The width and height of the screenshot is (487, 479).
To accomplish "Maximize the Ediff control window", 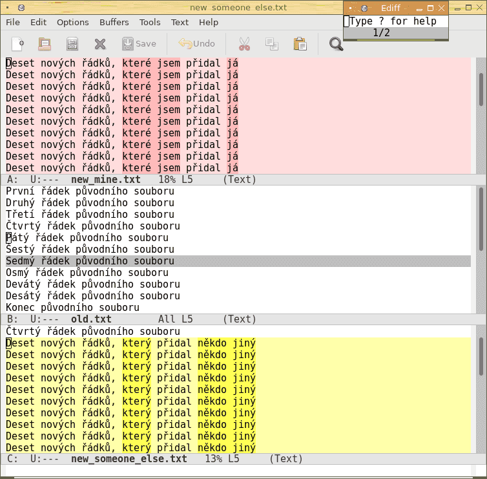I will [430, 8].
